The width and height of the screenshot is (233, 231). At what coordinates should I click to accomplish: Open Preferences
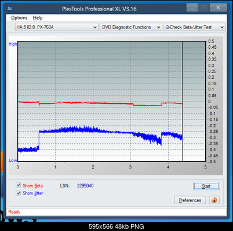tap(190, 200)
